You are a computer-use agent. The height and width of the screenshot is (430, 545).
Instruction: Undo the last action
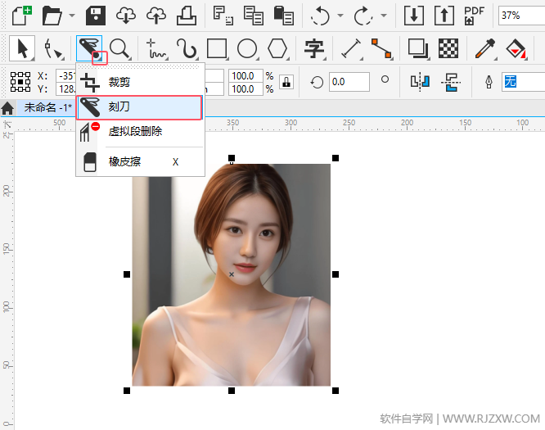(x=321, y=16)
